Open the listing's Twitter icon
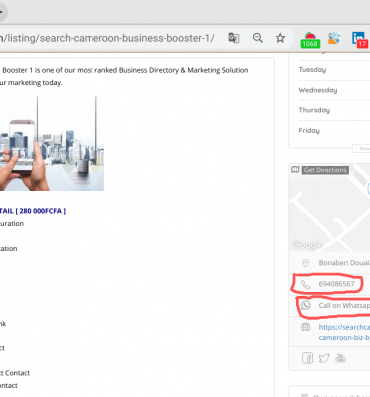This screenshot has width=370, height=397. coord(324,358)
